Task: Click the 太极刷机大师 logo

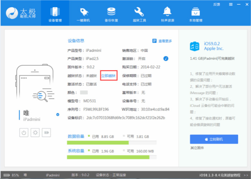Action: pyautogui.click(x=21, y=13)
